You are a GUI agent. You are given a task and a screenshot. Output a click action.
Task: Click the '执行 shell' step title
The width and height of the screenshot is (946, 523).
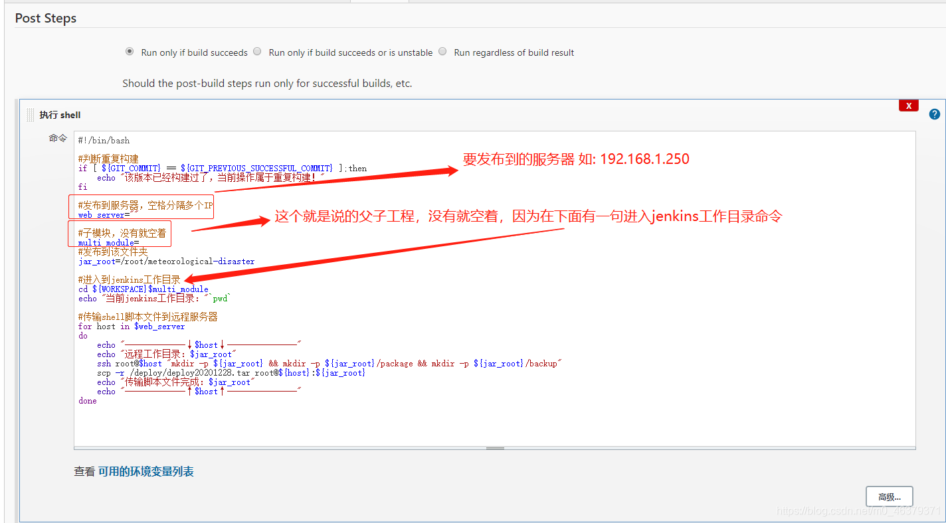tap(60, 115)
